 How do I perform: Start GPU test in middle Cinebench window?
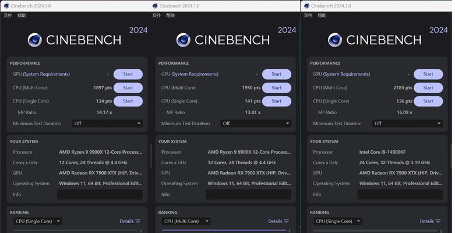(277, 75)
